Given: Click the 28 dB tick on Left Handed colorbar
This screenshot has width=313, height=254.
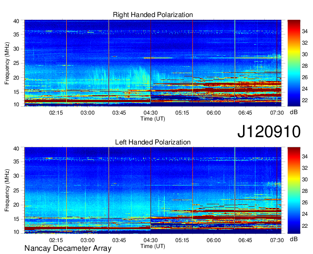Looking at the screenshot, I should click(305, 191).
